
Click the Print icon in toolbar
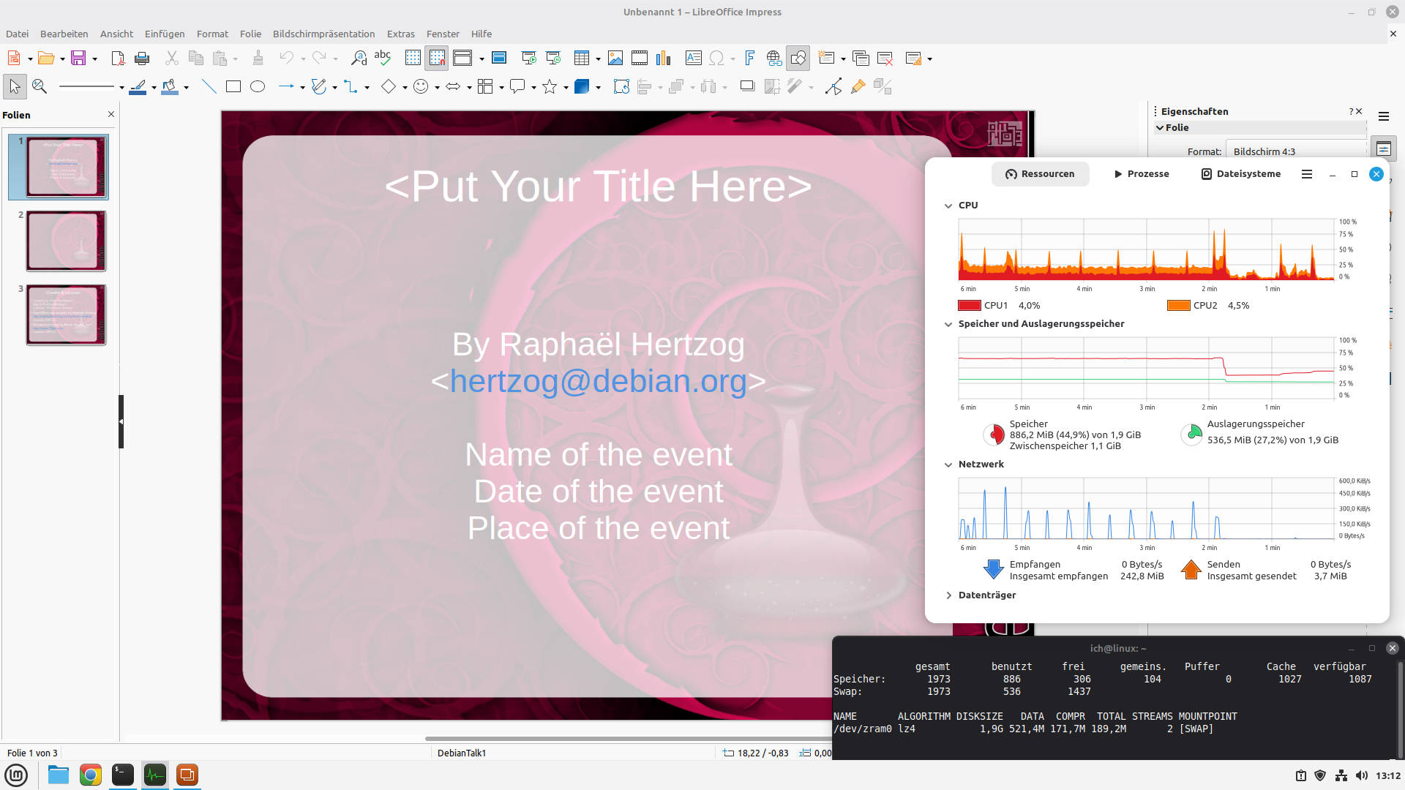point(142,59)
